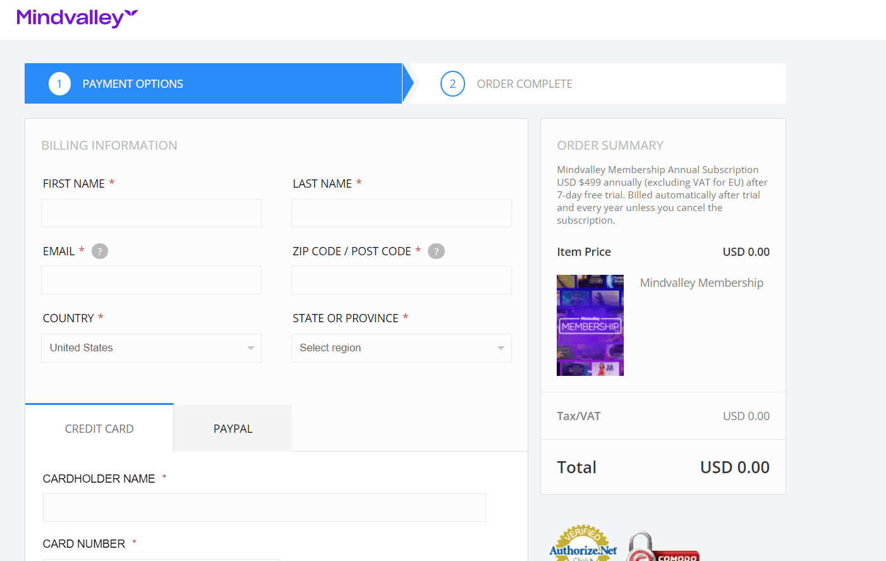Select the CREDIT CARD tab

99,428
